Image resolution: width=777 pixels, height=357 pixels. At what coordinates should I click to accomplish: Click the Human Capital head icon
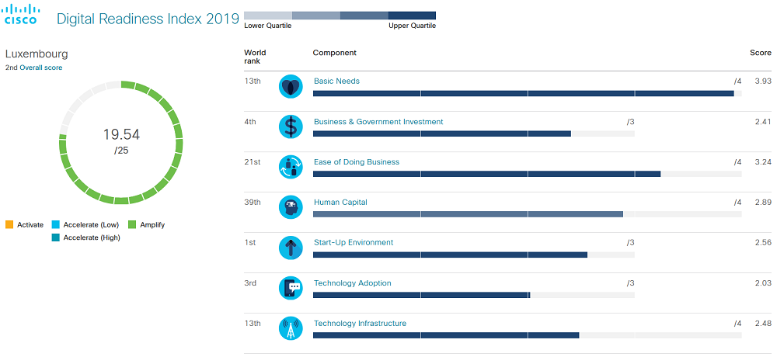[291, 207]
